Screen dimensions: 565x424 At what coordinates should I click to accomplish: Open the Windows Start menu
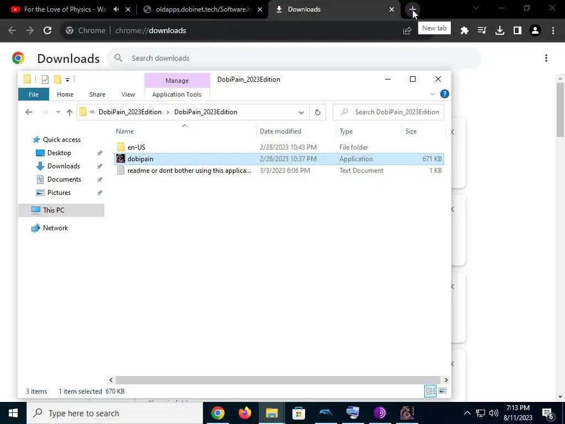click(13, 413)
